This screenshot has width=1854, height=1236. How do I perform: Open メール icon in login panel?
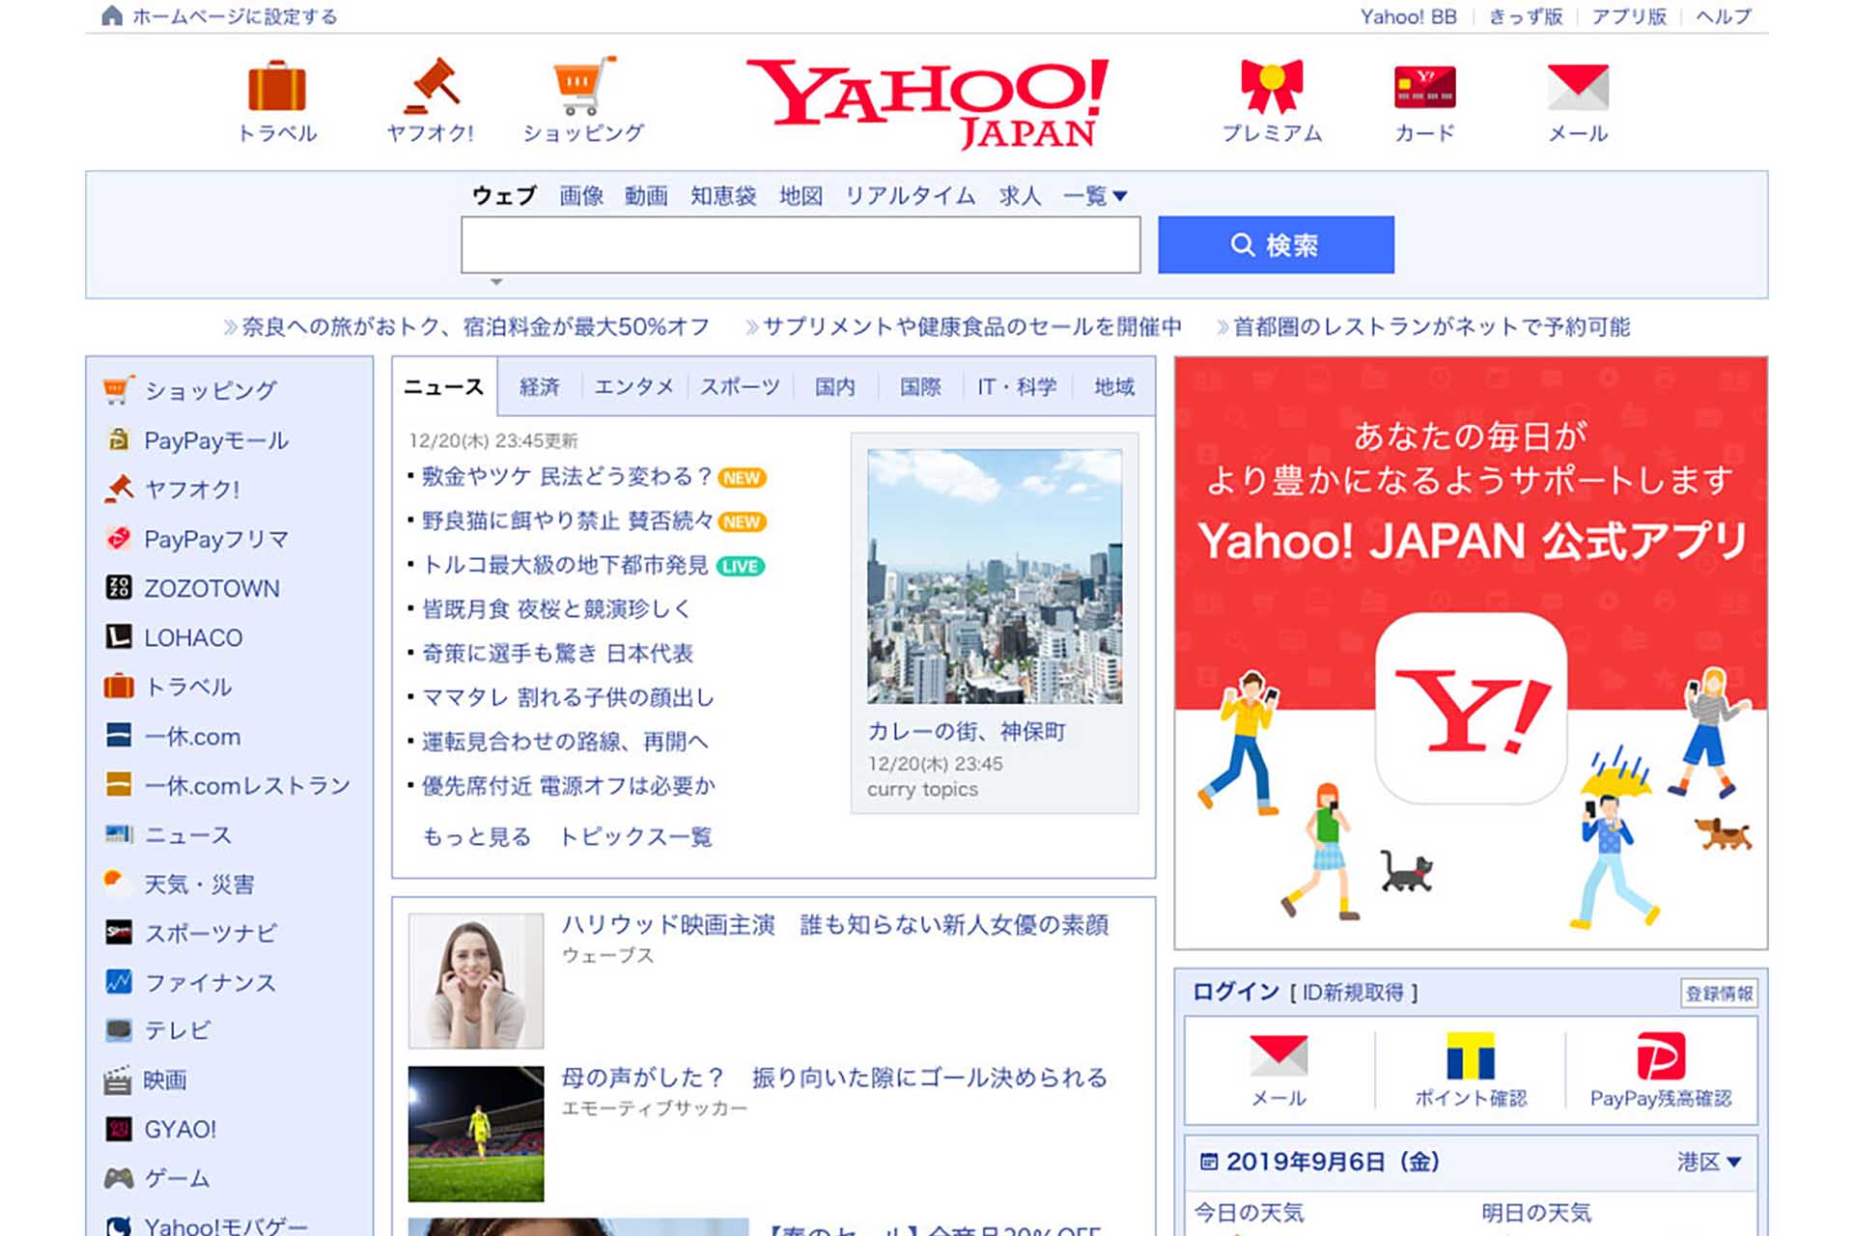(x=1278, y=1055)
